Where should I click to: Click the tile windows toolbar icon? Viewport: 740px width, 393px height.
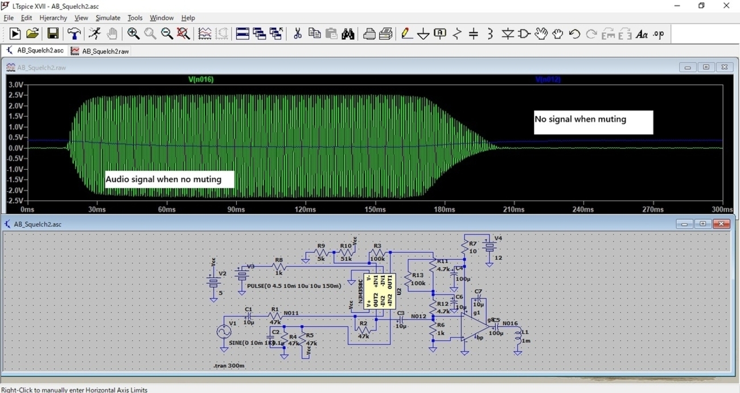242,34
